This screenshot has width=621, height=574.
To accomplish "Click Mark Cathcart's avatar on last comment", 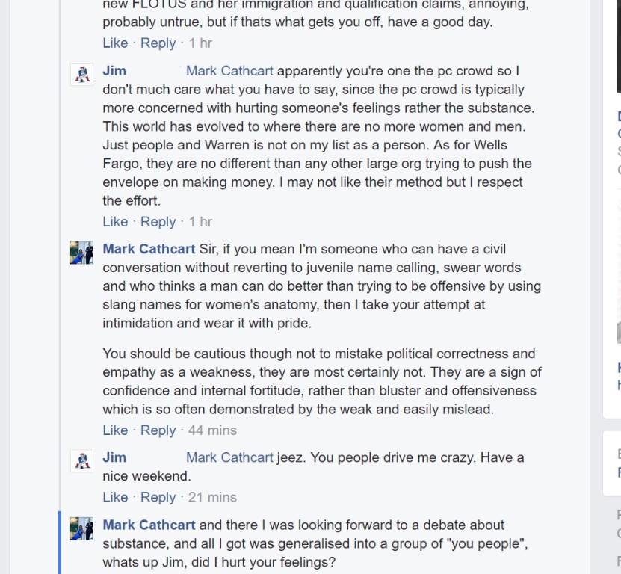I will 82,528.
